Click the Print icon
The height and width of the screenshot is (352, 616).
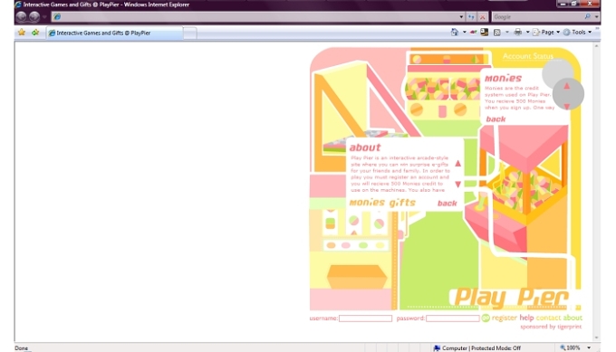(518, 33)
